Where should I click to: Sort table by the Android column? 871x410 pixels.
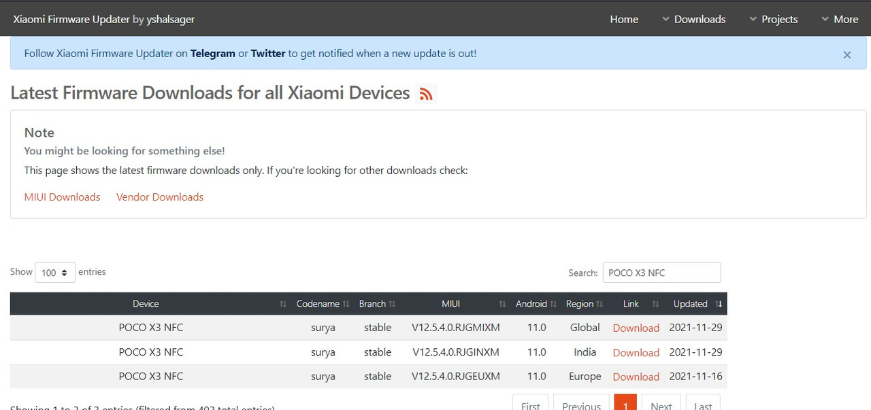click(x=536, y=304)
